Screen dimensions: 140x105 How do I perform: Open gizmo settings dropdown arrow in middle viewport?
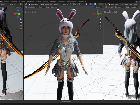[x=92, y=4]
